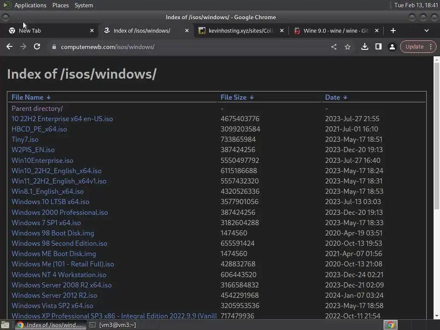Download Windows 98 Boot Disk.img
The height and width of the screenshot is (330, 440).
(x=53, y=233)
